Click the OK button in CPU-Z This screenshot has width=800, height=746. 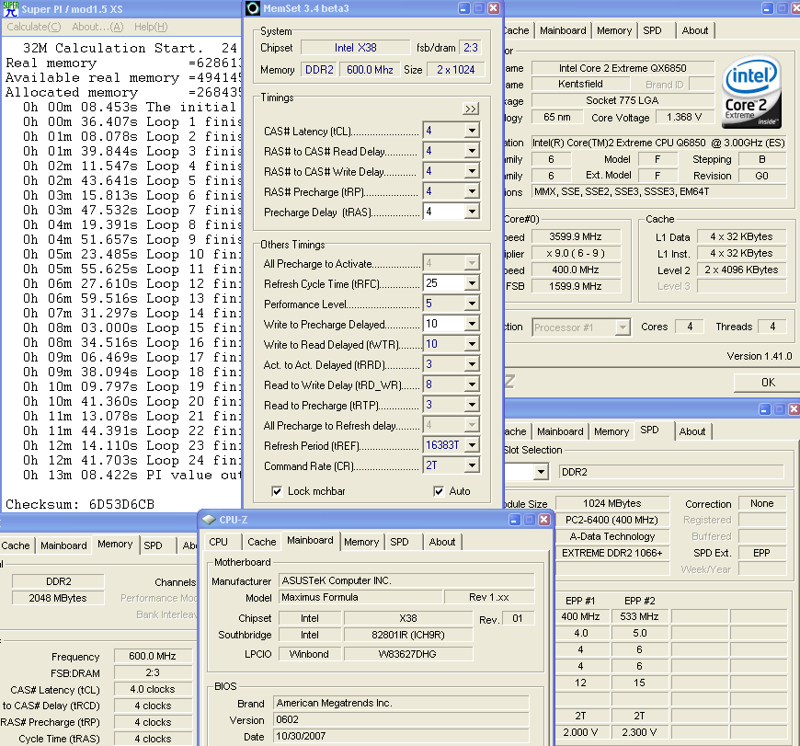click(767, 383)
